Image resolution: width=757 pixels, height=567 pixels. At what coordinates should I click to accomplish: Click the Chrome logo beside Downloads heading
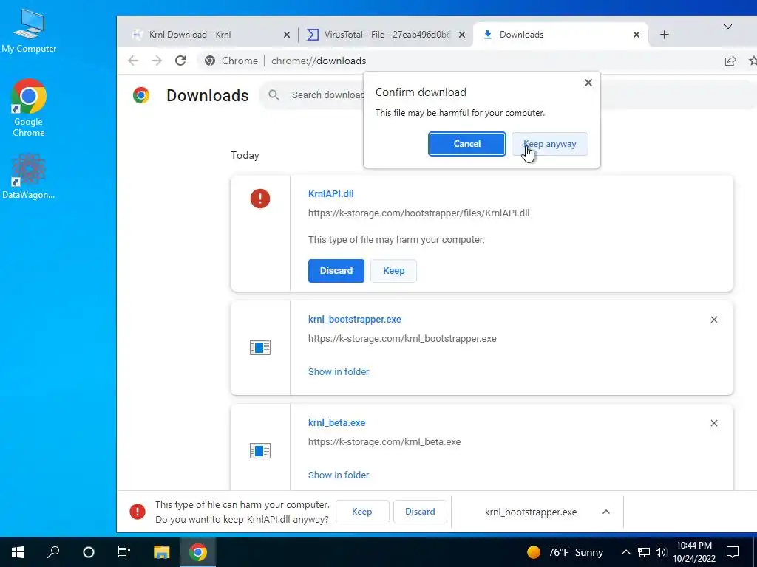(x=141, y=95)
